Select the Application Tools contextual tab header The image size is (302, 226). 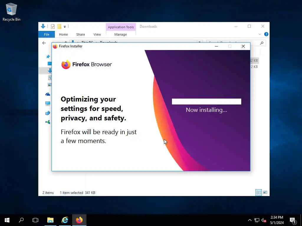click(x=121, y=27)
